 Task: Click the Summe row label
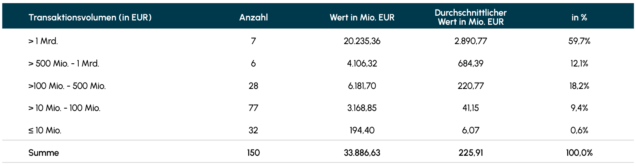44,153
